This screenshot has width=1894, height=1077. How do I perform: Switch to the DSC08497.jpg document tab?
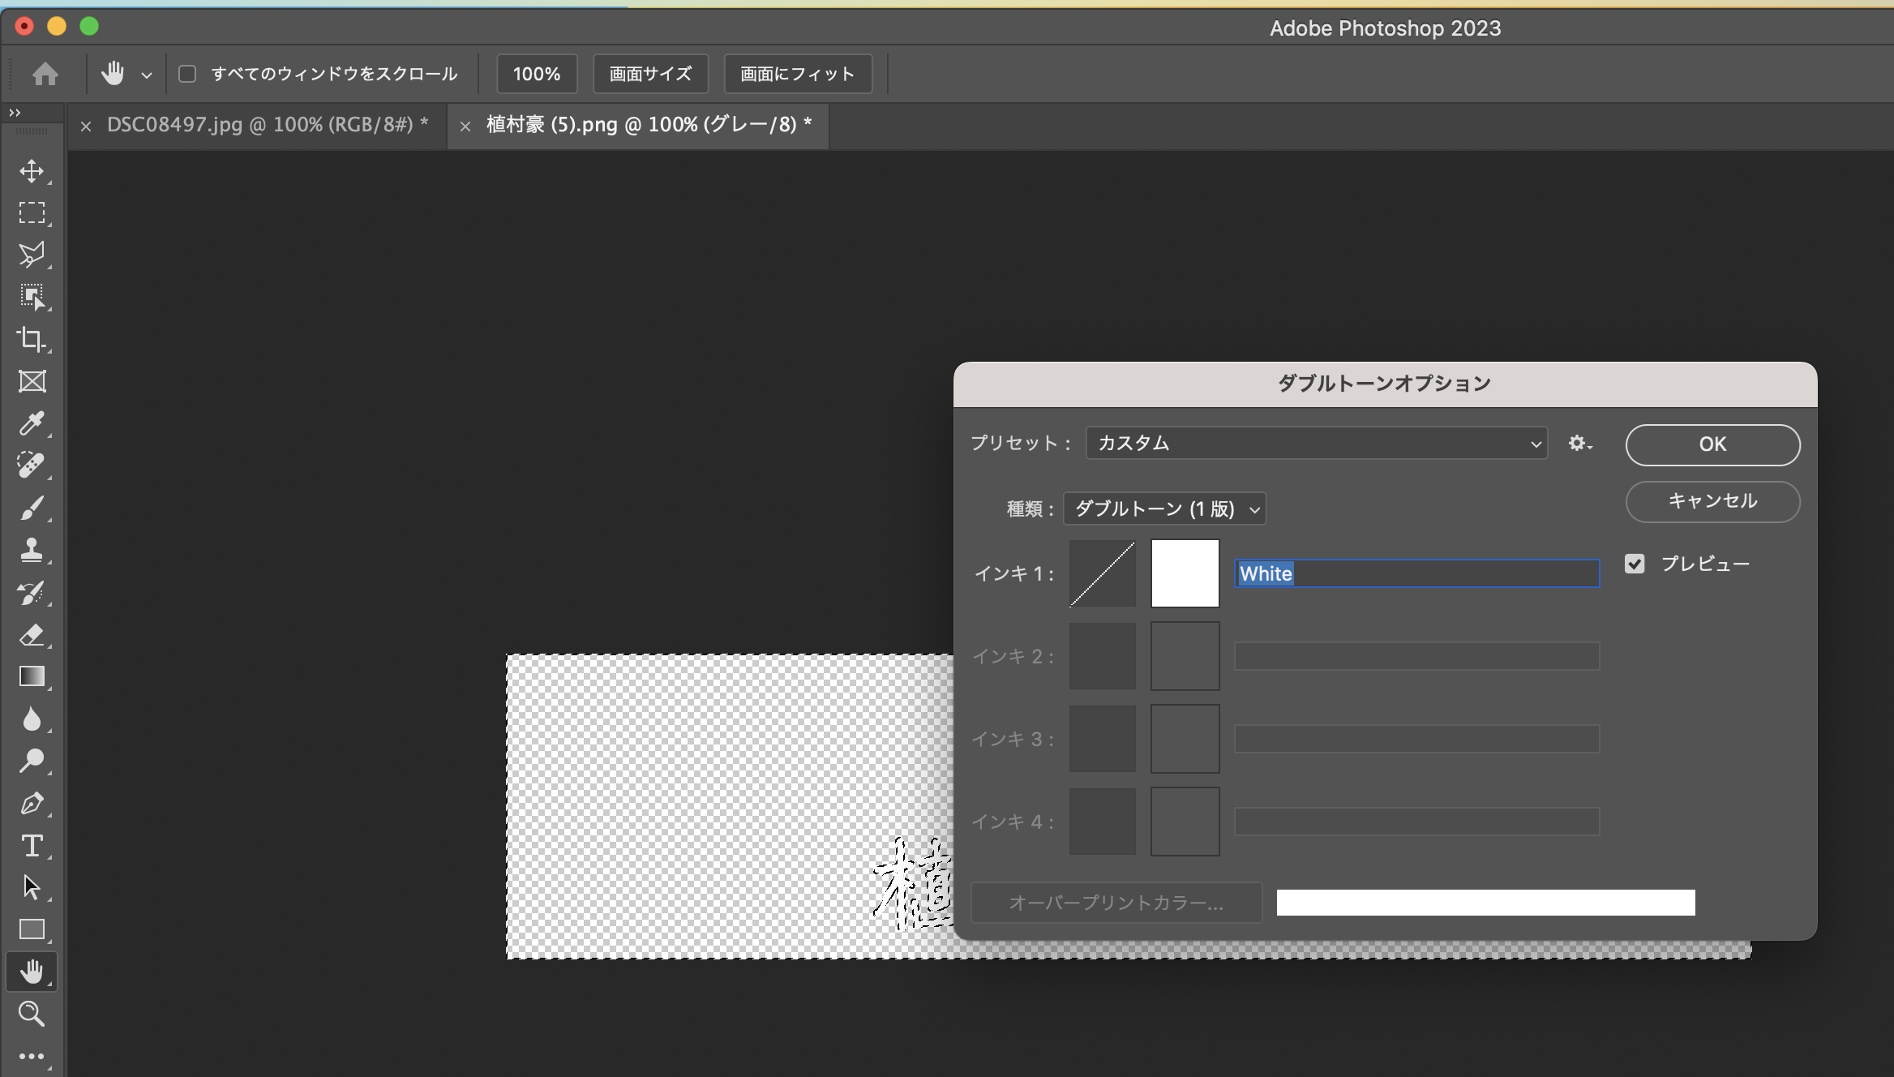(x=267, y=125)
